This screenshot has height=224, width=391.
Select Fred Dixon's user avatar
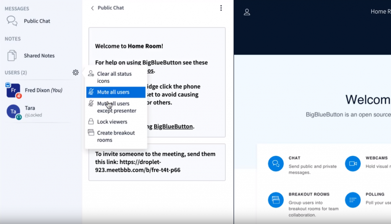(x=13, y=90)
